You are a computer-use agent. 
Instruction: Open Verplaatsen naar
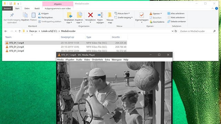69,18
